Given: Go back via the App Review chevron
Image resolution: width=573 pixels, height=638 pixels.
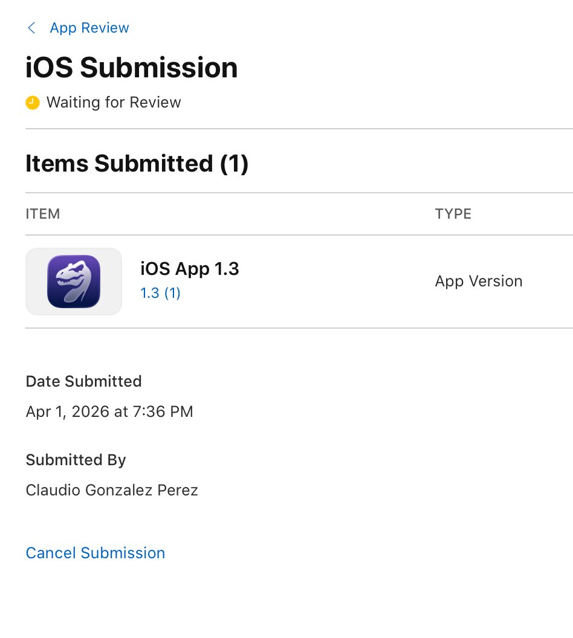Looking at the screenshot, I should 31,28.
